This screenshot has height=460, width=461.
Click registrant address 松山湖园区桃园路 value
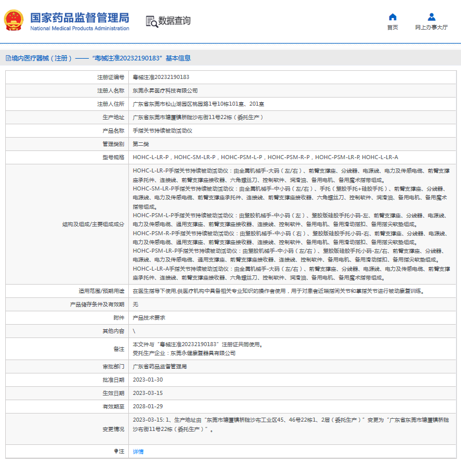tap(198, 104)
